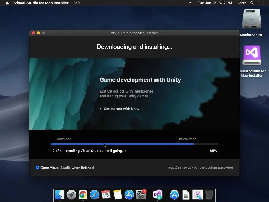Viewport: 269px width, 202px height.
Task: Open the Visual Studio for Mac Installer menu
Action: click(x=41, y=3)
